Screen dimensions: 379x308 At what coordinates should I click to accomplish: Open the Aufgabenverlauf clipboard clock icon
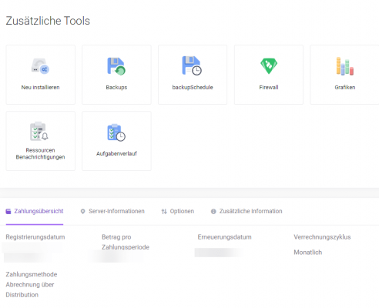(116, 132)
